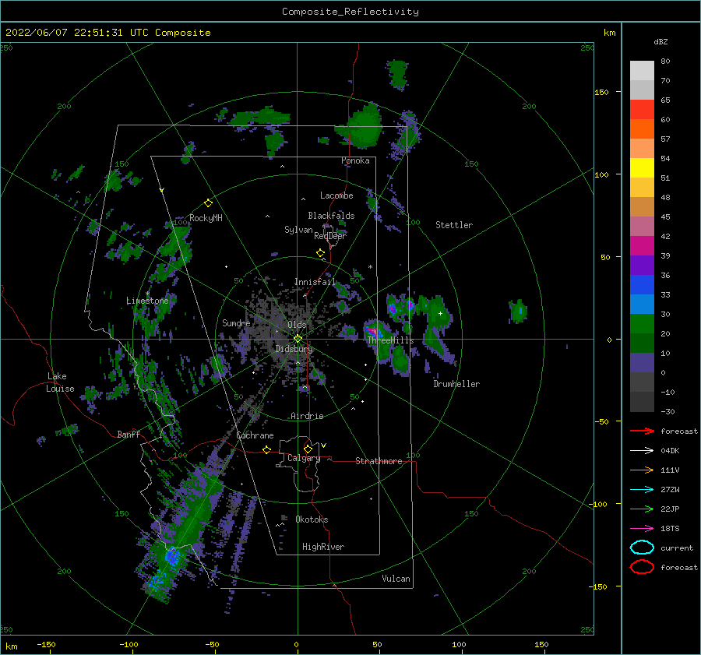Click the Ponoka town label
The height and width of the screenshot is (655, 701).
pos(355,160)
